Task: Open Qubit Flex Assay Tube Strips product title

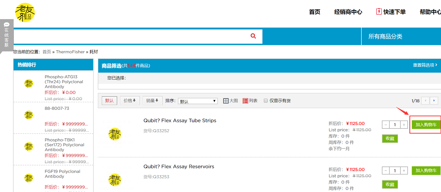Action: click(x=180, y=121)
